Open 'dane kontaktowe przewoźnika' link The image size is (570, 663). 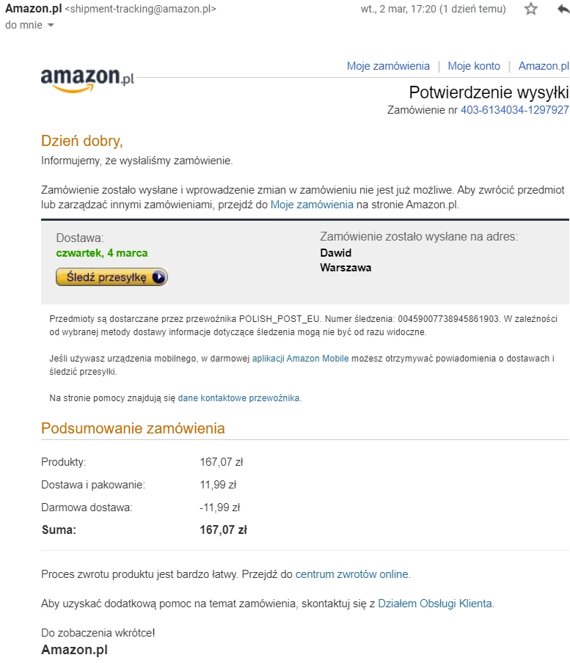pyautogui.click(x=238, y=398)
